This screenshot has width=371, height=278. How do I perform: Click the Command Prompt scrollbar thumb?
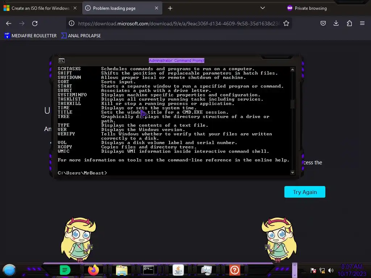pos(292,104)
